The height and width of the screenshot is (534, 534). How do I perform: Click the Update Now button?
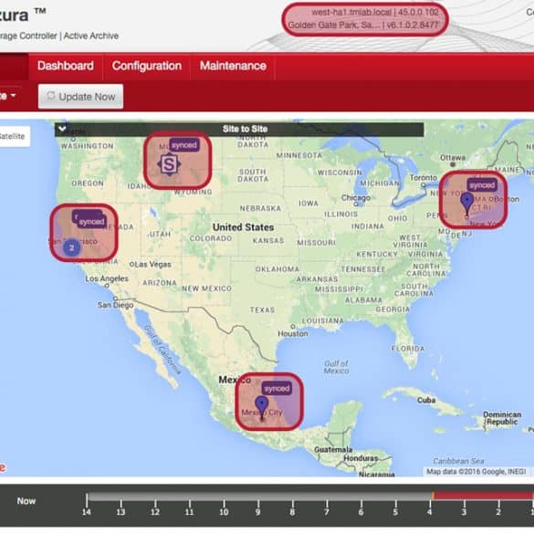click(x=80, y=97)
